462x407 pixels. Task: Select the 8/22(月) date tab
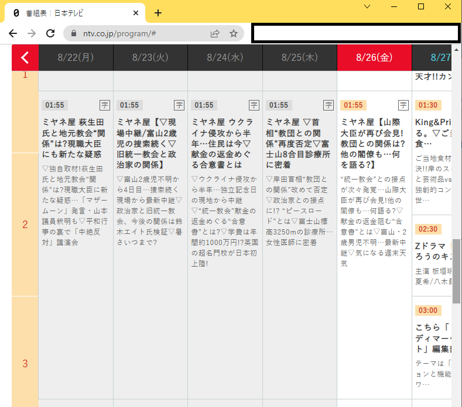pyautogui.click(x=76, y=57)
